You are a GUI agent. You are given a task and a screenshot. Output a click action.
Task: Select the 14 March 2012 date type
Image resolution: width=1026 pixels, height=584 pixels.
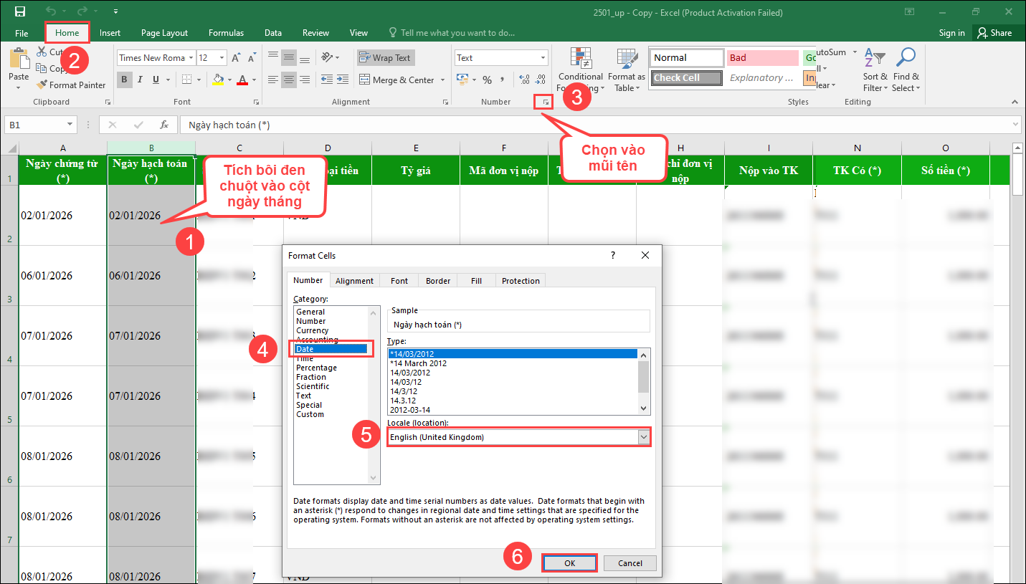point(418,363)
